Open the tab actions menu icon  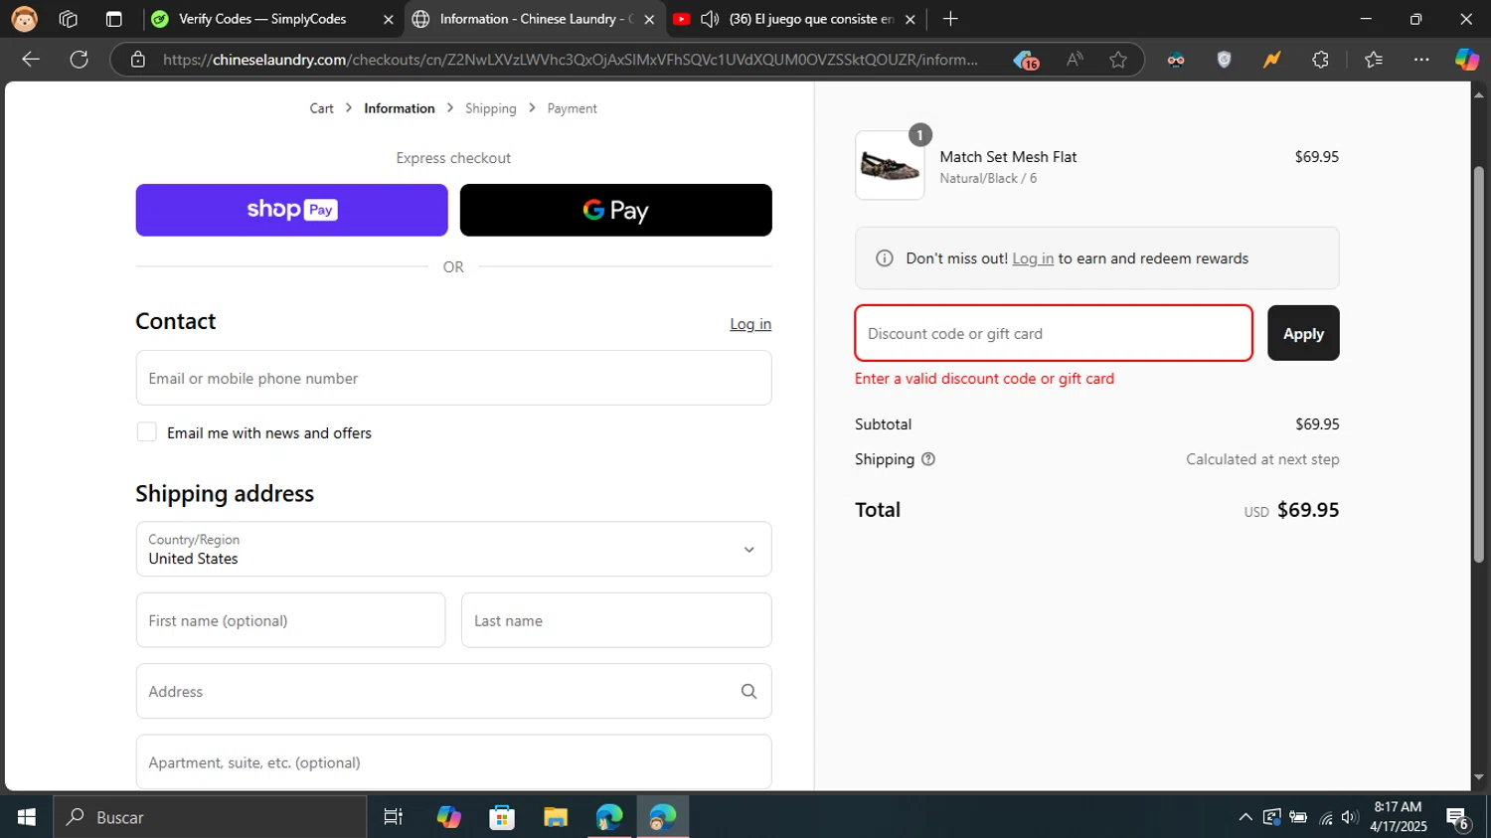(x=113, y=19)
